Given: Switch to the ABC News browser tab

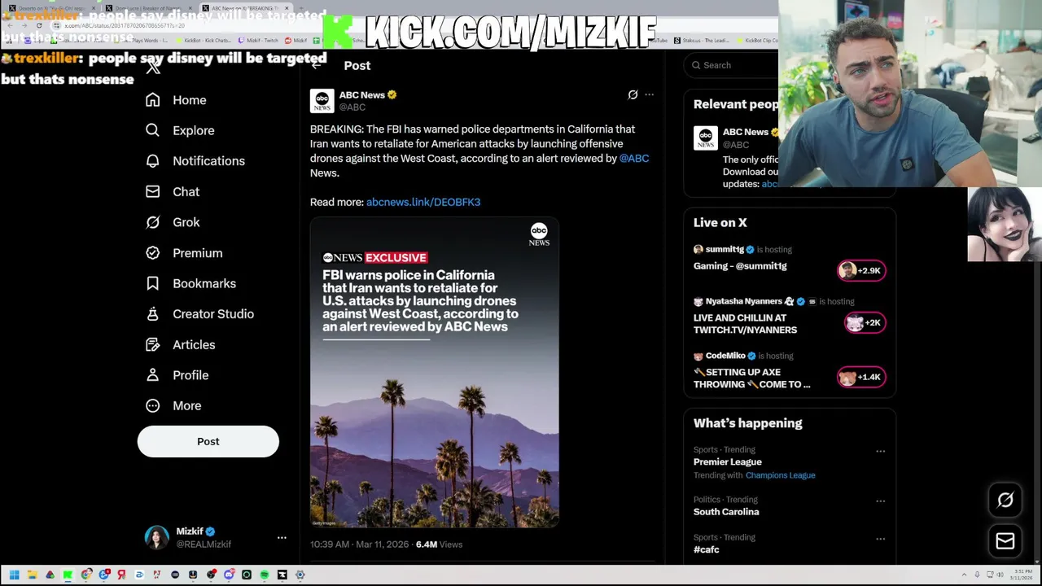Looking at the screenshot, I should click(x=244, y=8).
